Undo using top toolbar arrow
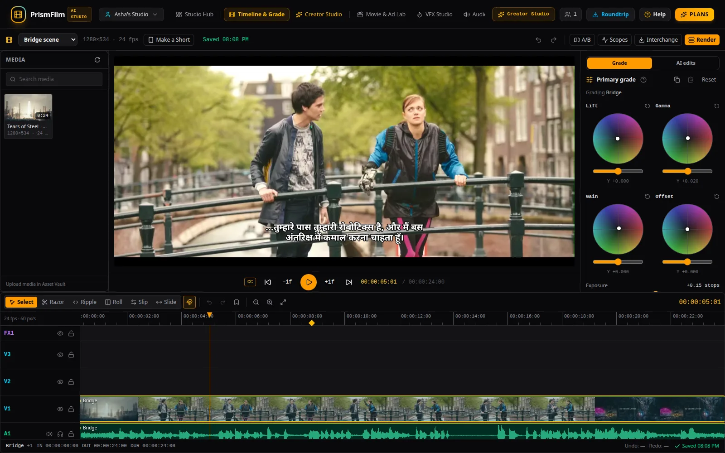The image size is (725, 453). pyautogui.click(x=538, y=40)
